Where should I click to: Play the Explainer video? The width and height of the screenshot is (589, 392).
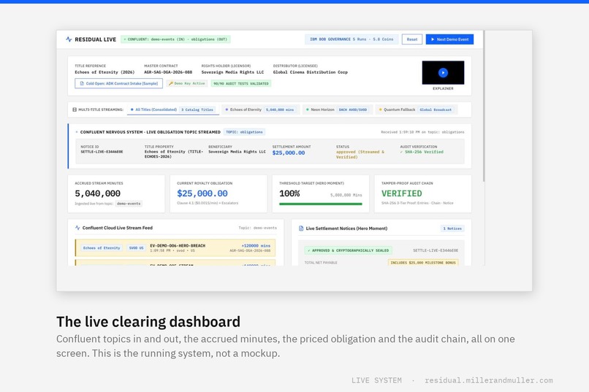click(443, 73)
